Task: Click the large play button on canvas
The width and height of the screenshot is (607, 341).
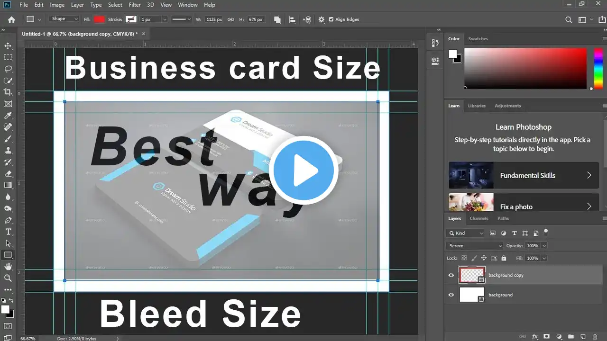Action: tap(306, 170)
